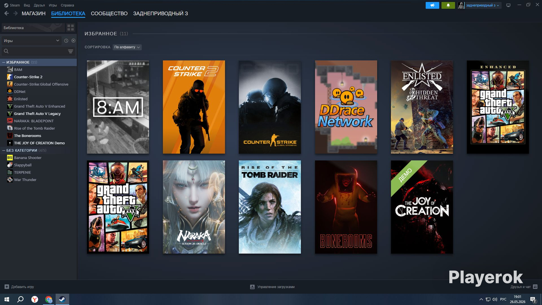
Task: Open the DDrace Network game cover
Action: click(x=346, y=107)
